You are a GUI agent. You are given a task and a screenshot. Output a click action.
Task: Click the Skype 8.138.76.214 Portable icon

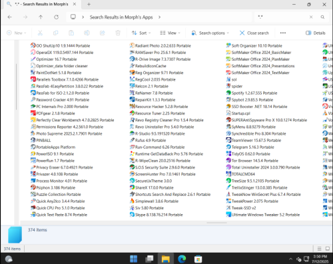click(132, 215)
